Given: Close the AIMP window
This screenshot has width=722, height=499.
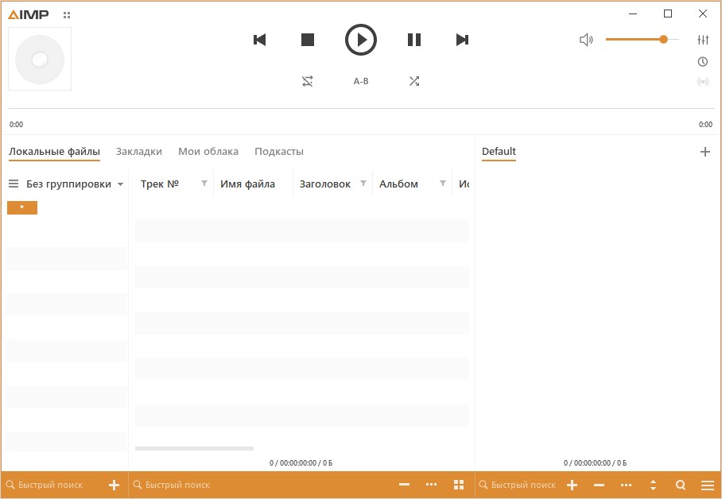Looking at the screenshot, I should point(703,14).
